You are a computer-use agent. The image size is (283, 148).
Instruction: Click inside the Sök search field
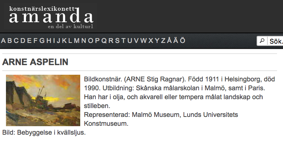tap(275, 41)
